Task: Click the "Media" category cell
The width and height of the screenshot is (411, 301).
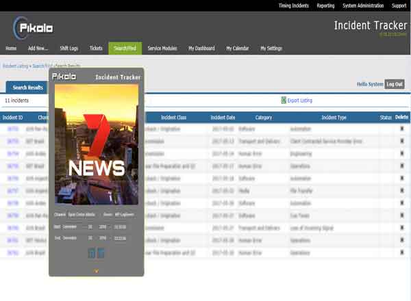Action: click(244, 191)
